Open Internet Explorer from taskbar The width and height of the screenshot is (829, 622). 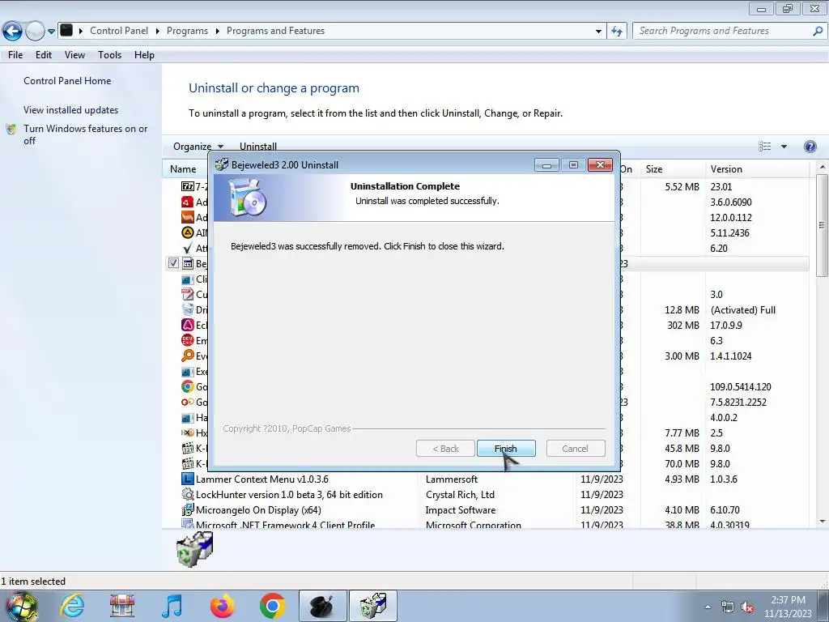72,606
